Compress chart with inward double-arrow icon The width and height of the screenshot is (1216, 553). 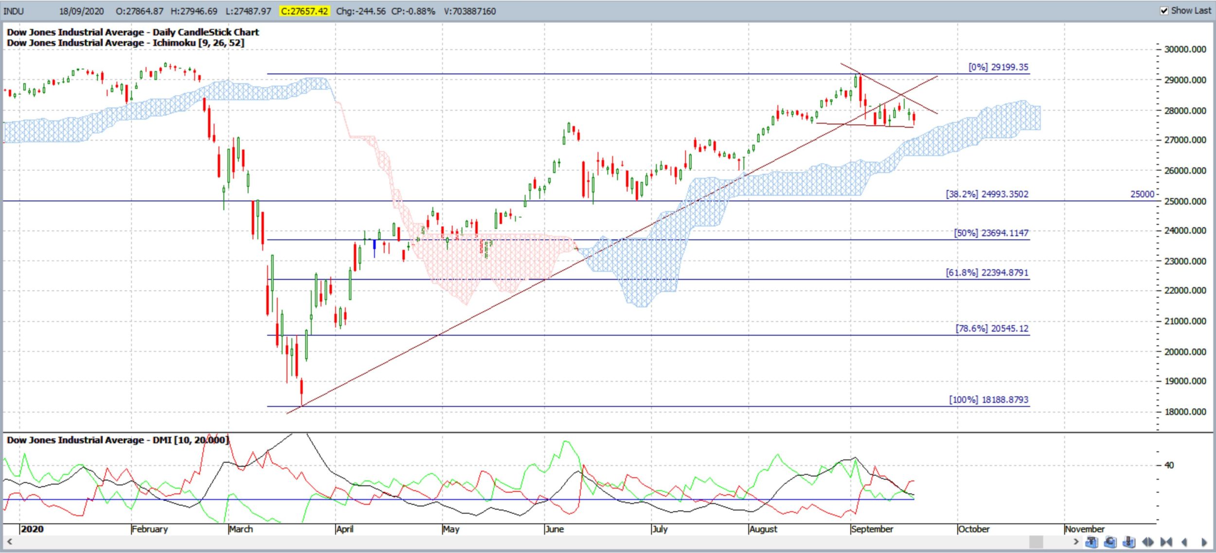click(x=1166, y=542)
